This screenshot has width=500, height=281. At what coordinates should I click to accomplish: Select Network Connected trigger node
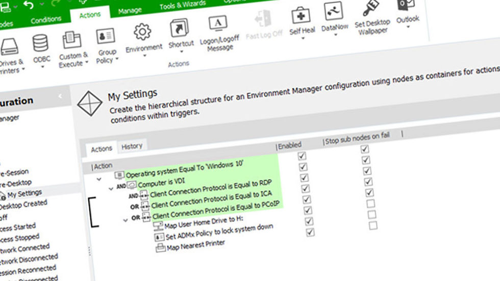pos(25,249)
